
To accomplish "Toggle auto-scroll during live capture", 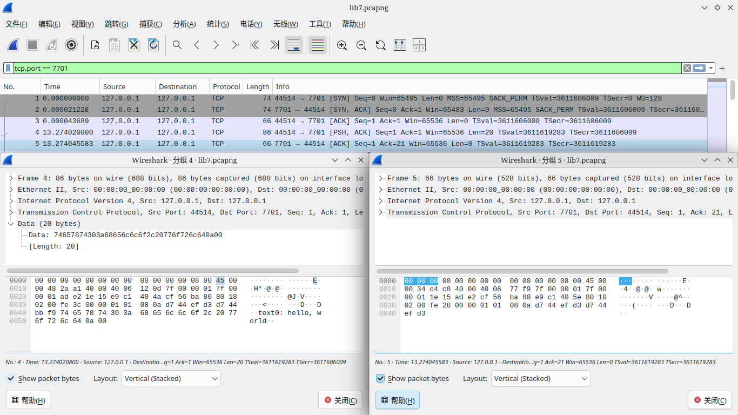I will (x=294, y=45).
